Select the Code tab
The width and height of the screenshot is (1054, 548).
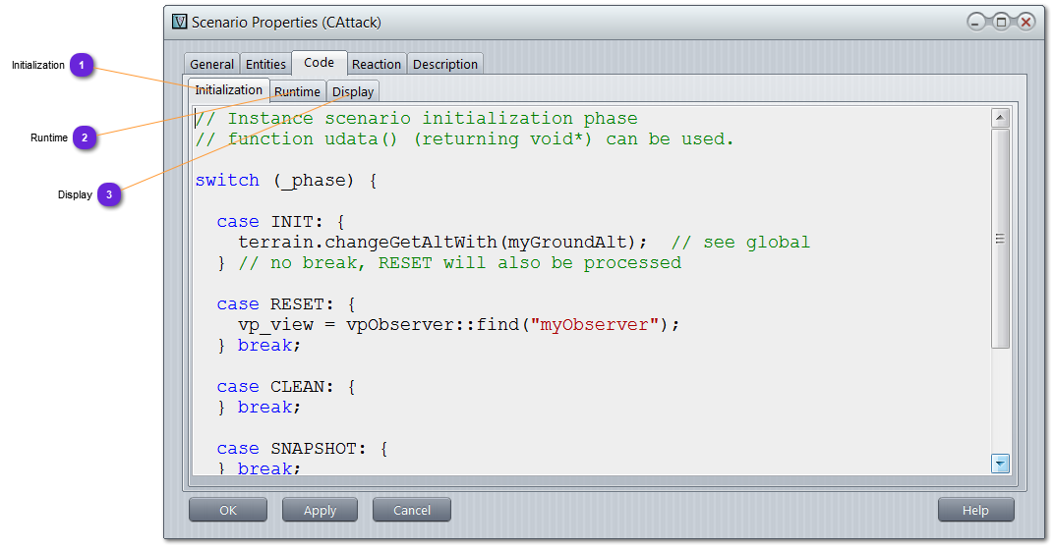point(319,63)
